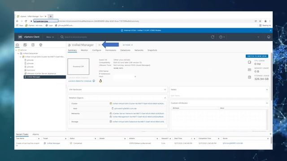The width and height of the screenshot is (287, 161).
Task: Collapse the root vCenter tree node
Action: pos(16,50)
